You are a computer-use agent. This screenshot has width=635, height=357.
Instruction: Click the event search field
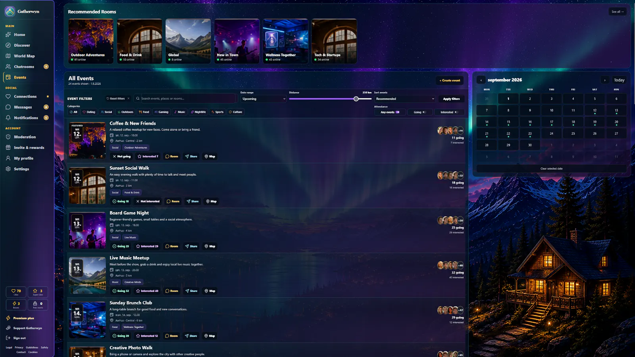coord(185,98)
